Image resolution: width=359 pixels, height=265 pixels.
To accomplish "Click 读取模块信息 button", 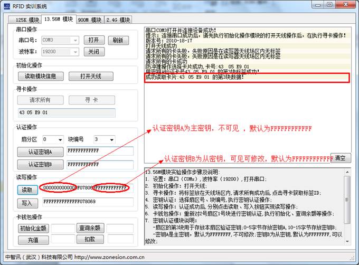I will 41,76.
